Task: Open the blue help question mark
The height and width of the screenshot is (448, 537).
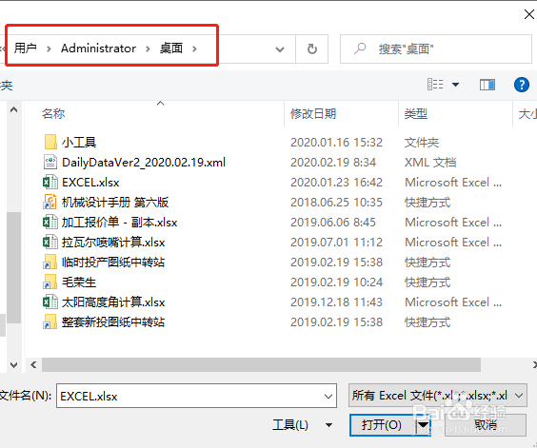Action: 521,85
